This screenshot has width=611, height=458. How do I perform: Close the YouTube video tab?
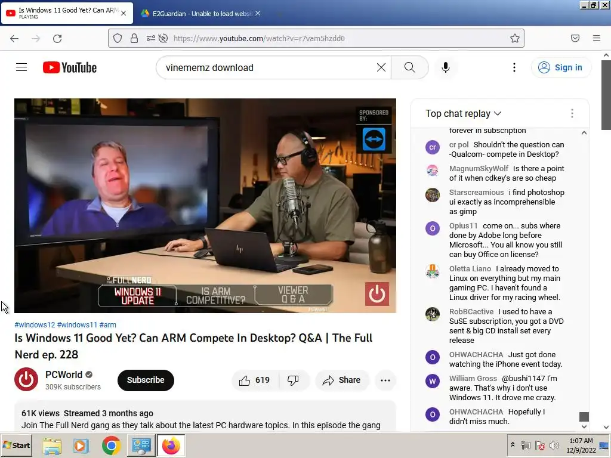[x=124, y=13]
